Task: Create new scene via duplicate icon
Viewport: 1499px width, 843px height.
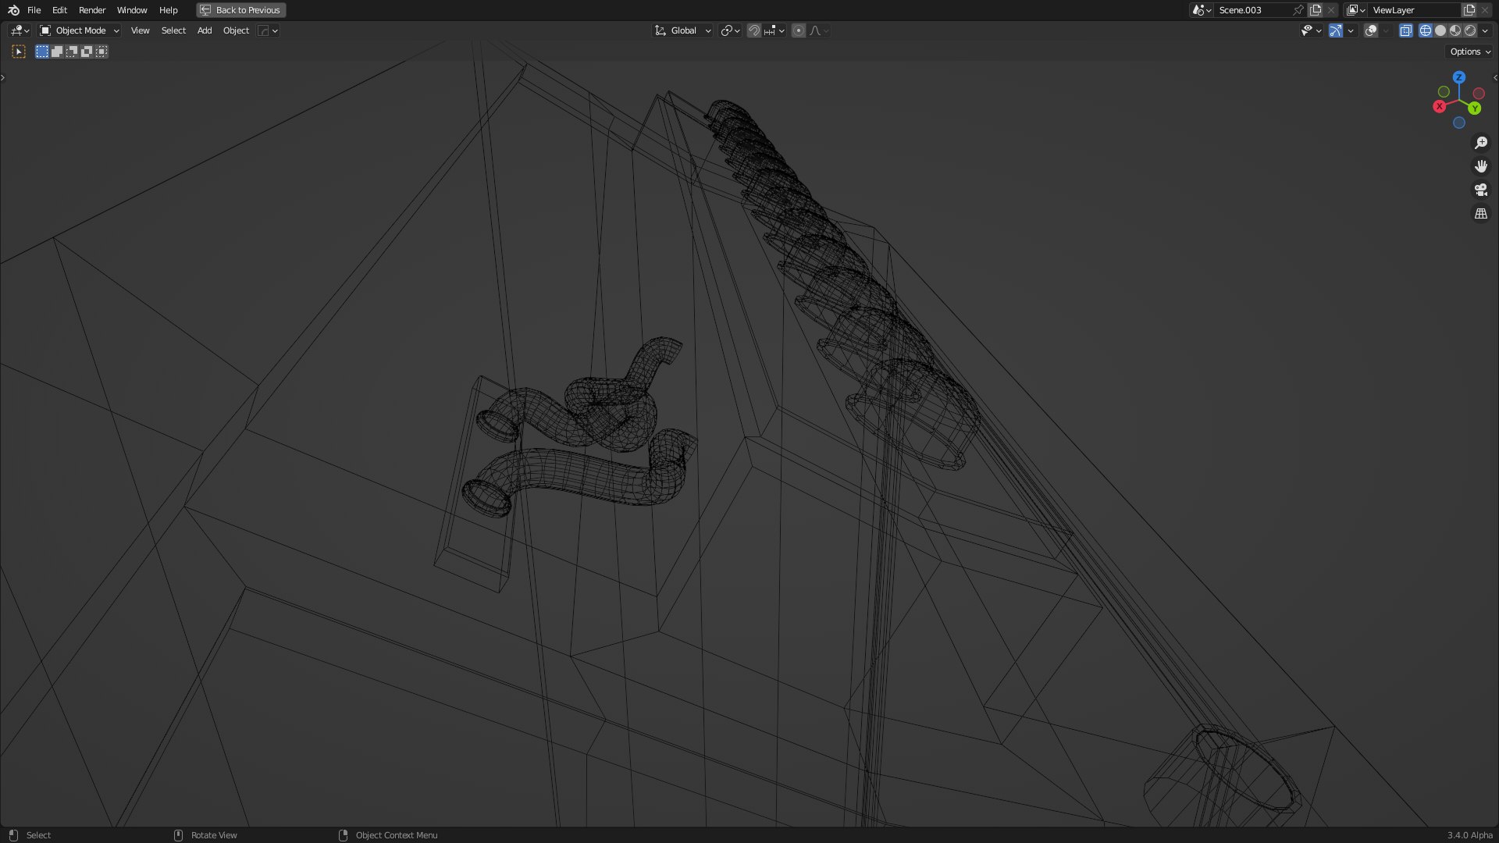Action: (x=1316, y=10)
